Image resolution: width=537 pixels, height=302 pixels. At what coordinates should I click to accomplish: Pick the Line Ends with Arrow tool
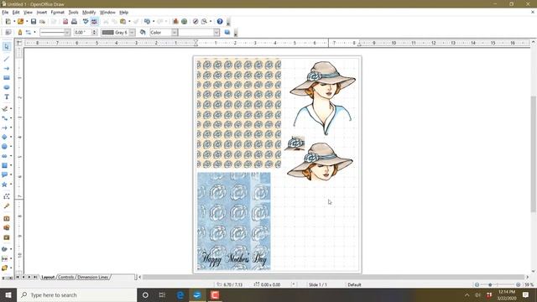(x=7, y=69)
